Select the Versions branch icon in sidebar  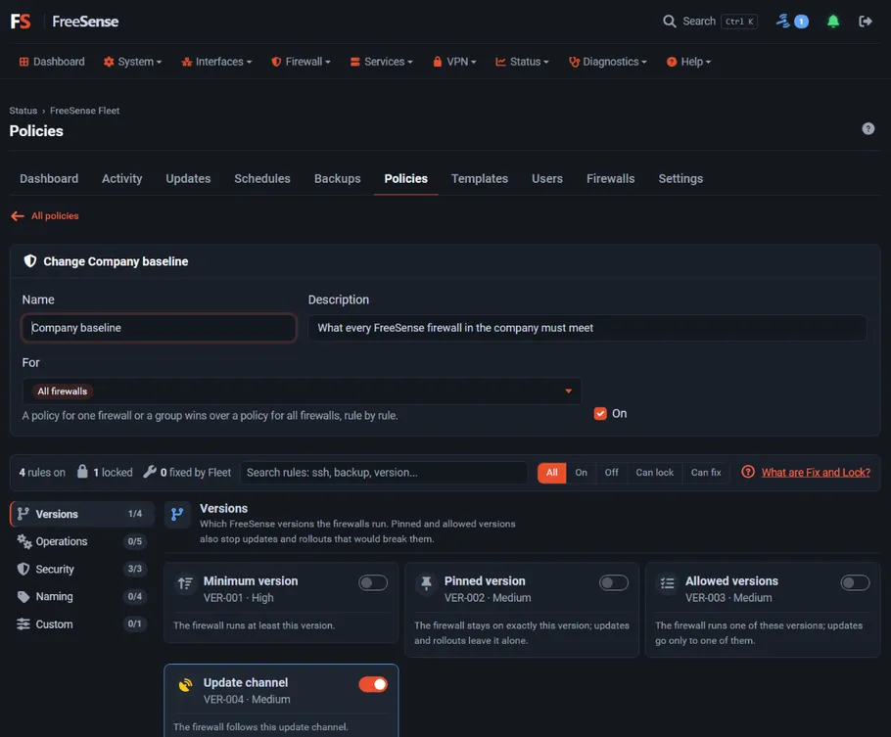pyautogui.click(x=23, y=514)
